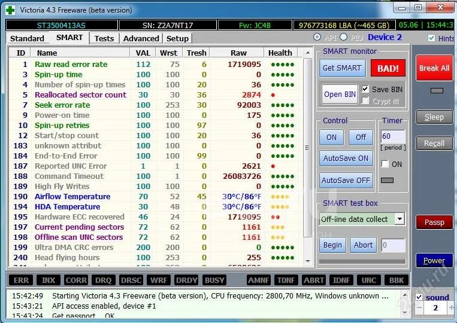
Task: Click the red health dot for Reported UNC Error
Action: pyautogui.click(x=273, y=166)
